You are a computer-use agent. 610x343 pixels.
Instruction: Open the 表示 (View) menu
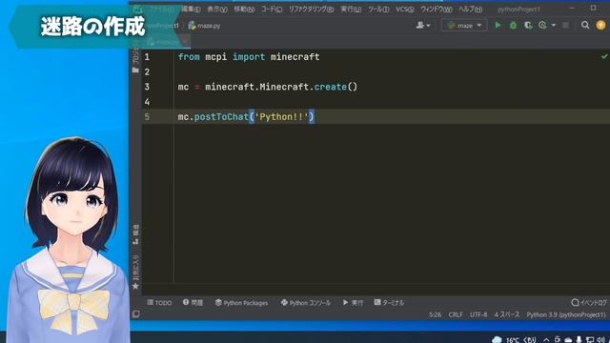click(x=217, y=9)
